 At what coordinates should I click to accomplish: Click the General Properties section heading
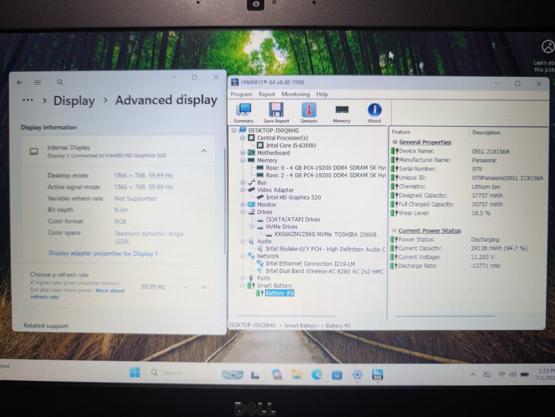(425, 142)
